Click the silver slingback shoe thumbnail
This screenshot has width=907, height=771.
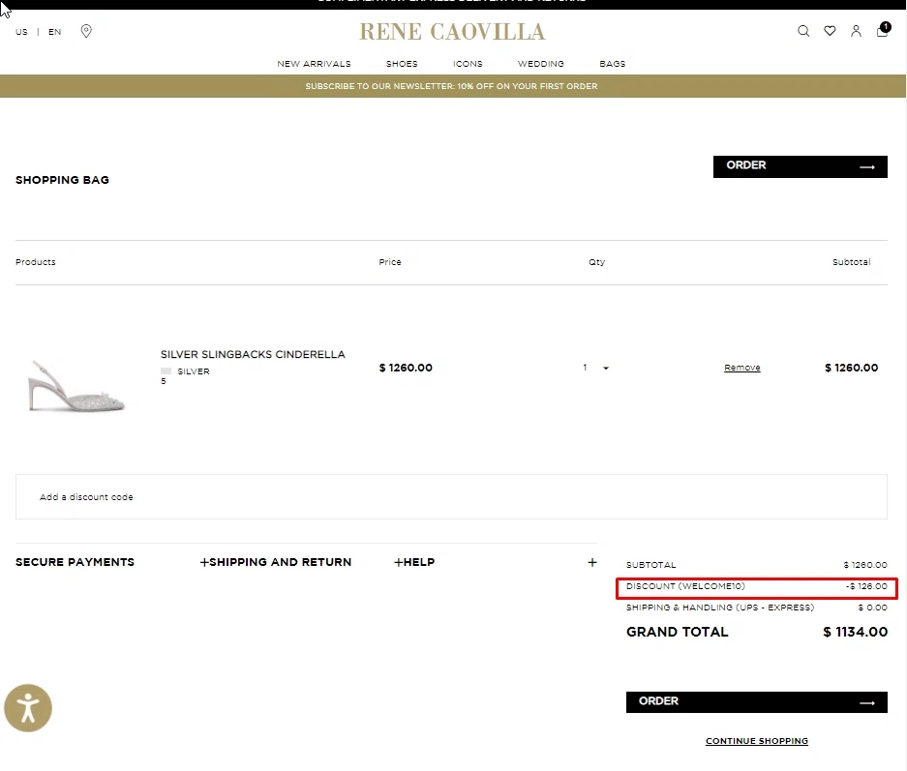point(76,386)
